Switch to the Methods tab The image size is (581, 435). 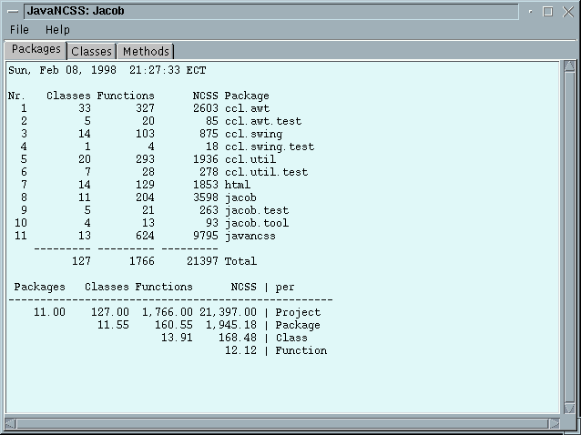click(146, 52)
